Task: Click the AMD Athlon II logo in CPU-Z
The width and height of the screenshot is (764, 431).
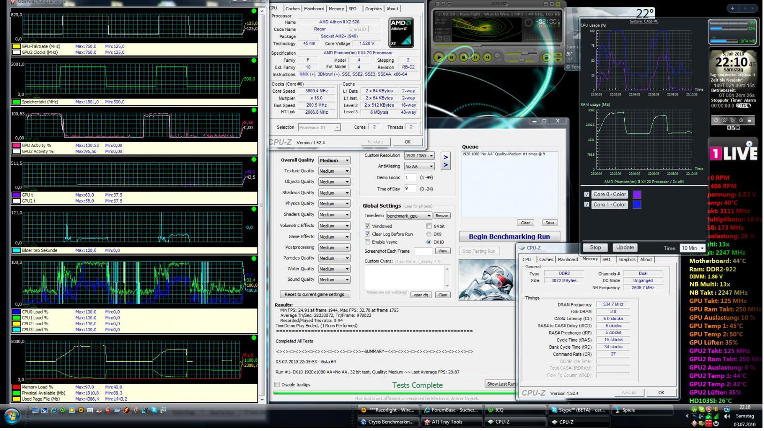Action: [x=401, y=32]
